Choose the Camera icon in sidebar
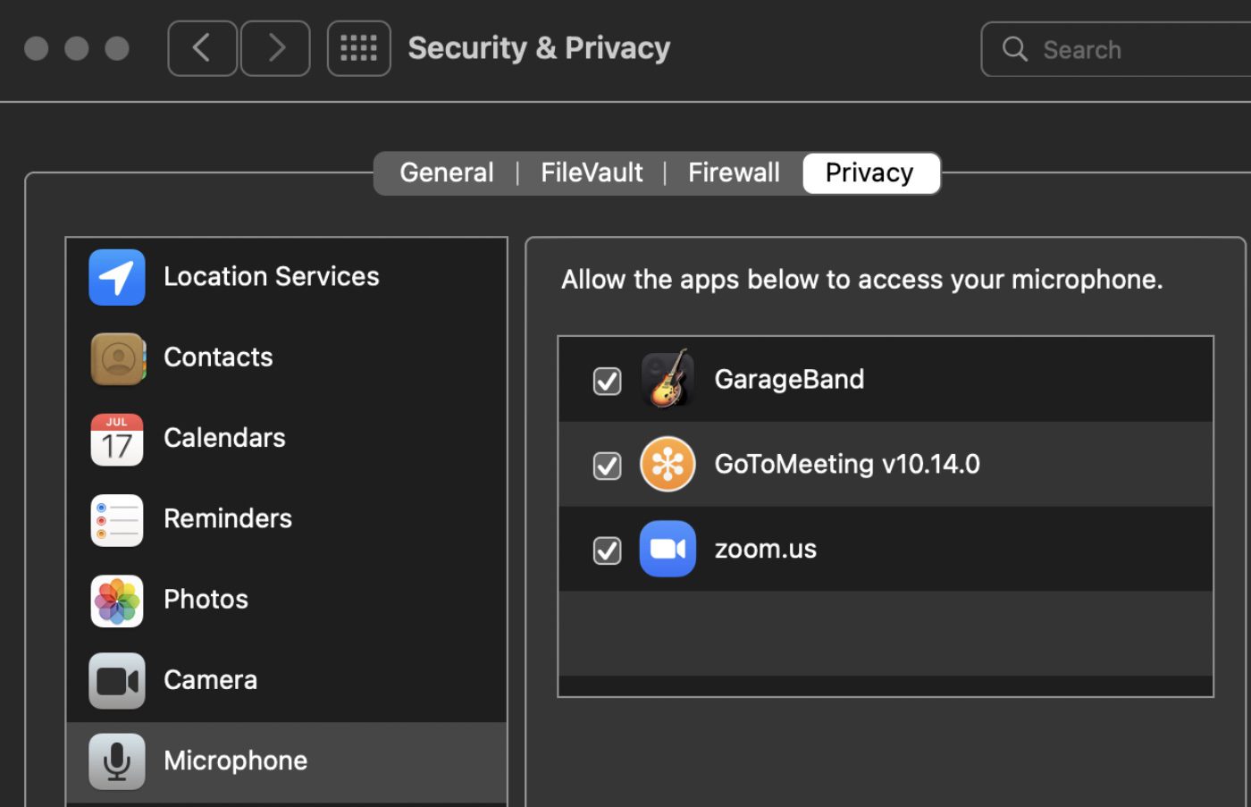1251x807 pixels. 117,681
